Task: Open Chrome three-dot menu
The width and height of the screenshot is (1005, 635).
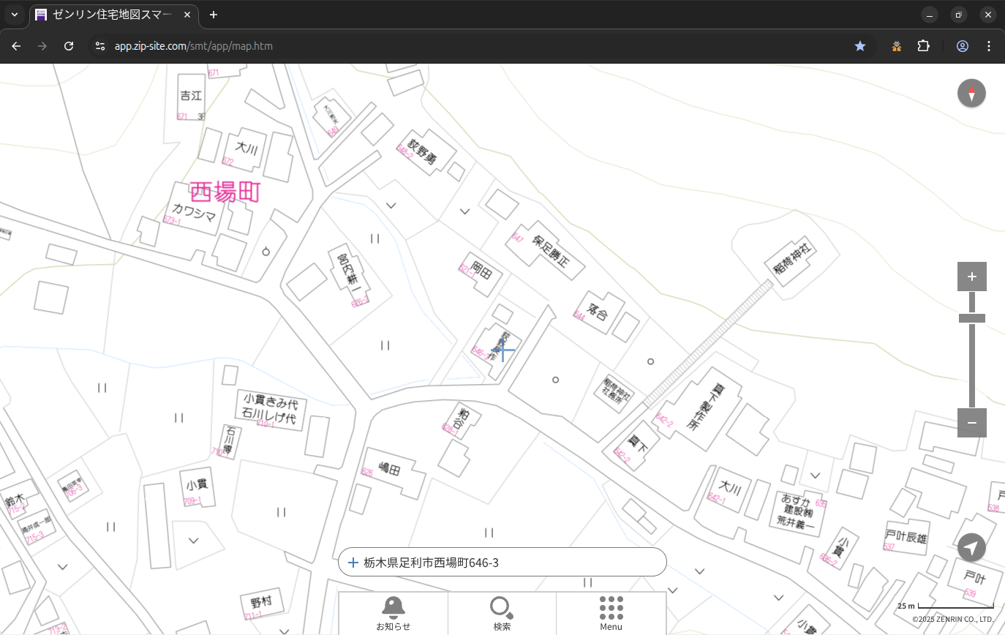Action: [989, 46]
